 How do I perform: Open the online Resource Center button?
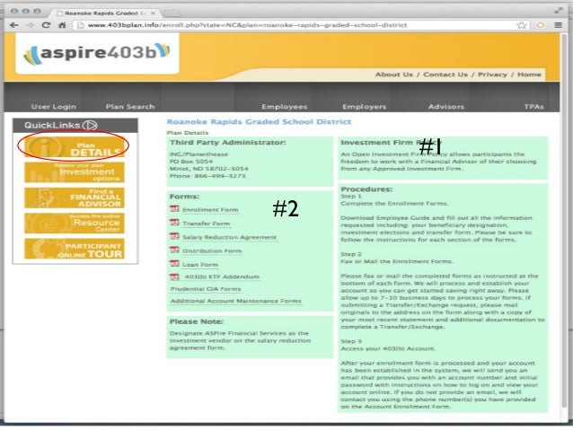pyautogui.click(x=75, y=224)
